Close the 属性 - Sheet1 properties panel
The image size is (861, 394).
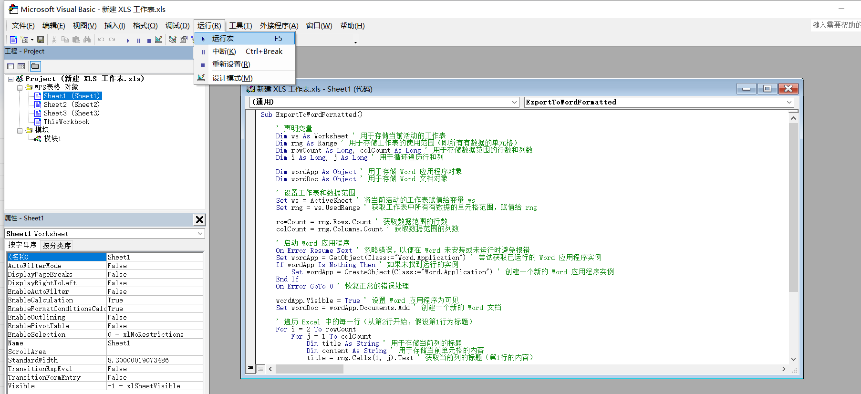(199, 219)
